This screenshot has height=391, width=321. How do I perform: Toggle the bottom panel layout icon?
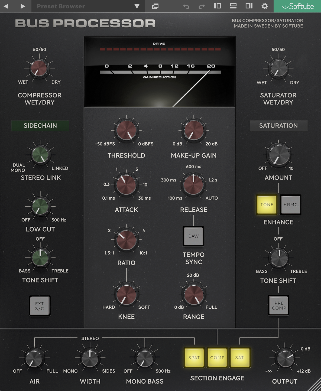(233, 6)
